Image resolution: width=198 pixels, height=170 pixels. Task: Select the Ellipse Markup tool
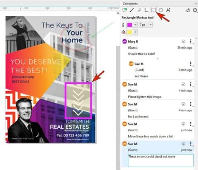coord(161,10)
